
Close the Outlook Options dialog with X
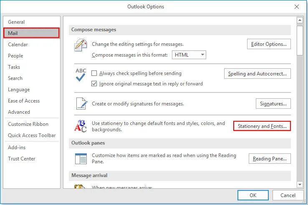(297, 7)
